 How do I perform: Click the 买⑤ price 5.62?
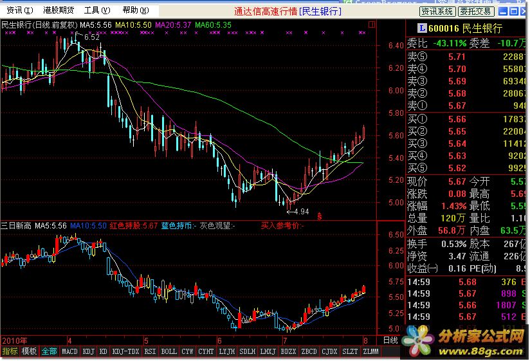457,168
